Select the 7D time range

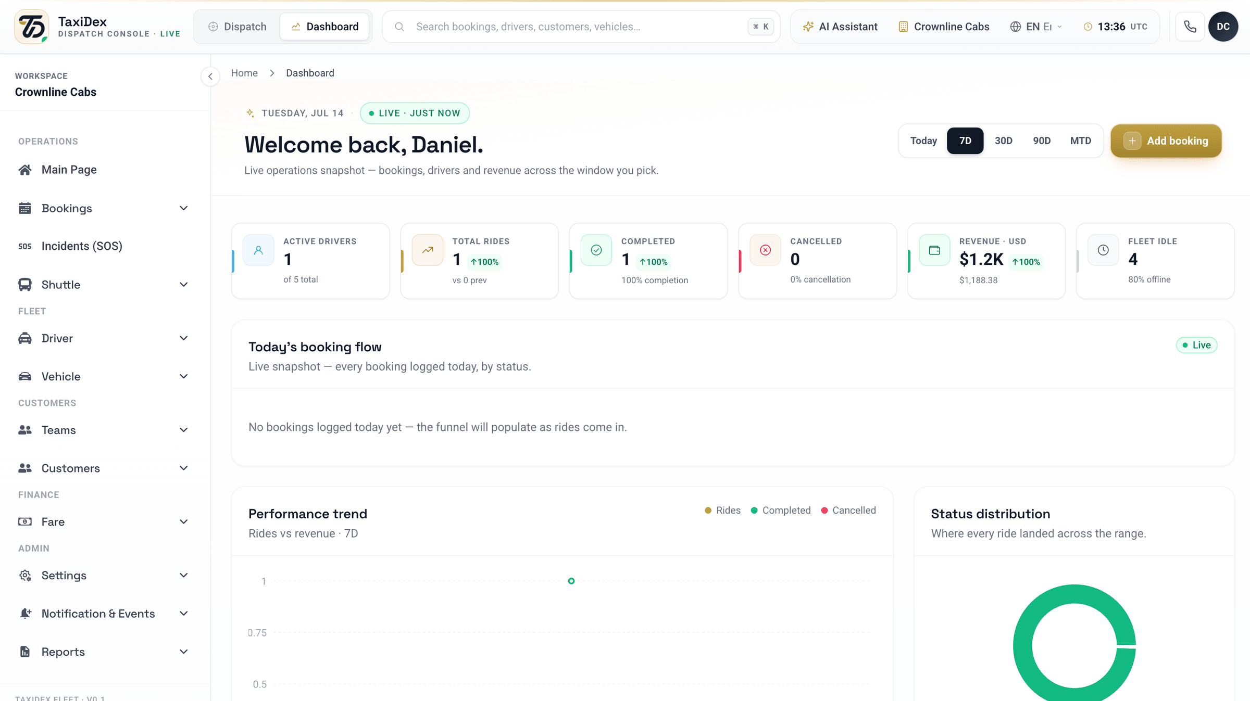[965, 141]
